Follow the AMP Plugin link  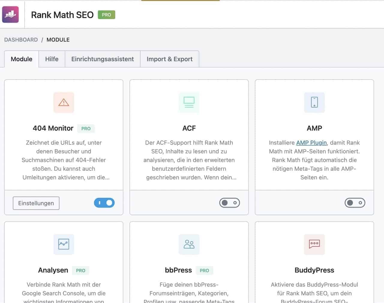pyautogui.click(x=311, y=143)
